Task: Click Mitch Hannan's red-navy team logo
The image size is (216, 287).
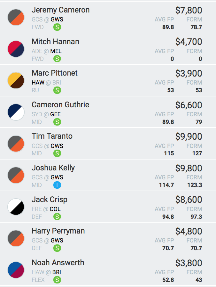Action: tap(16, 49)
